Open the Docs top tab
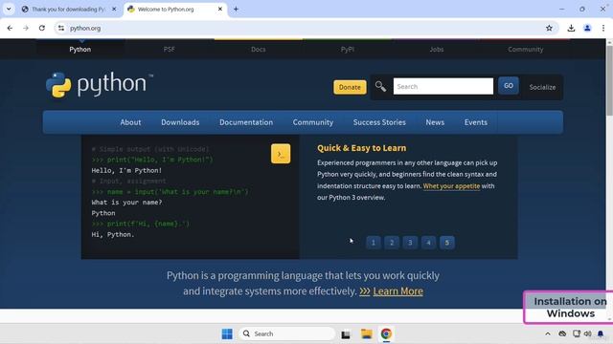This screenshot has width=613, height=344. 258,49
